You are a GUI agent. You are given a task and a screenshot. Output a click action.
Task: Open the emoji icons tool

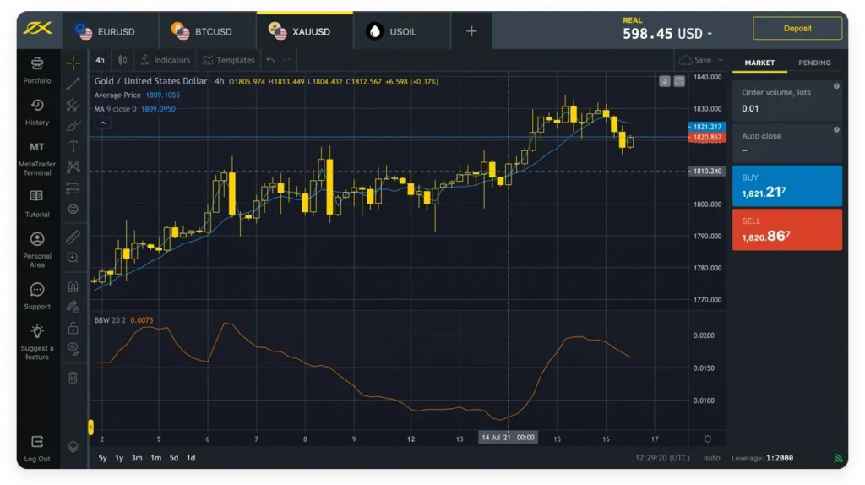(x=73, y=209)
